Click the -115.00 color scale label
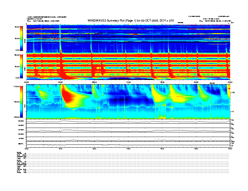 [x=16, y=86]
